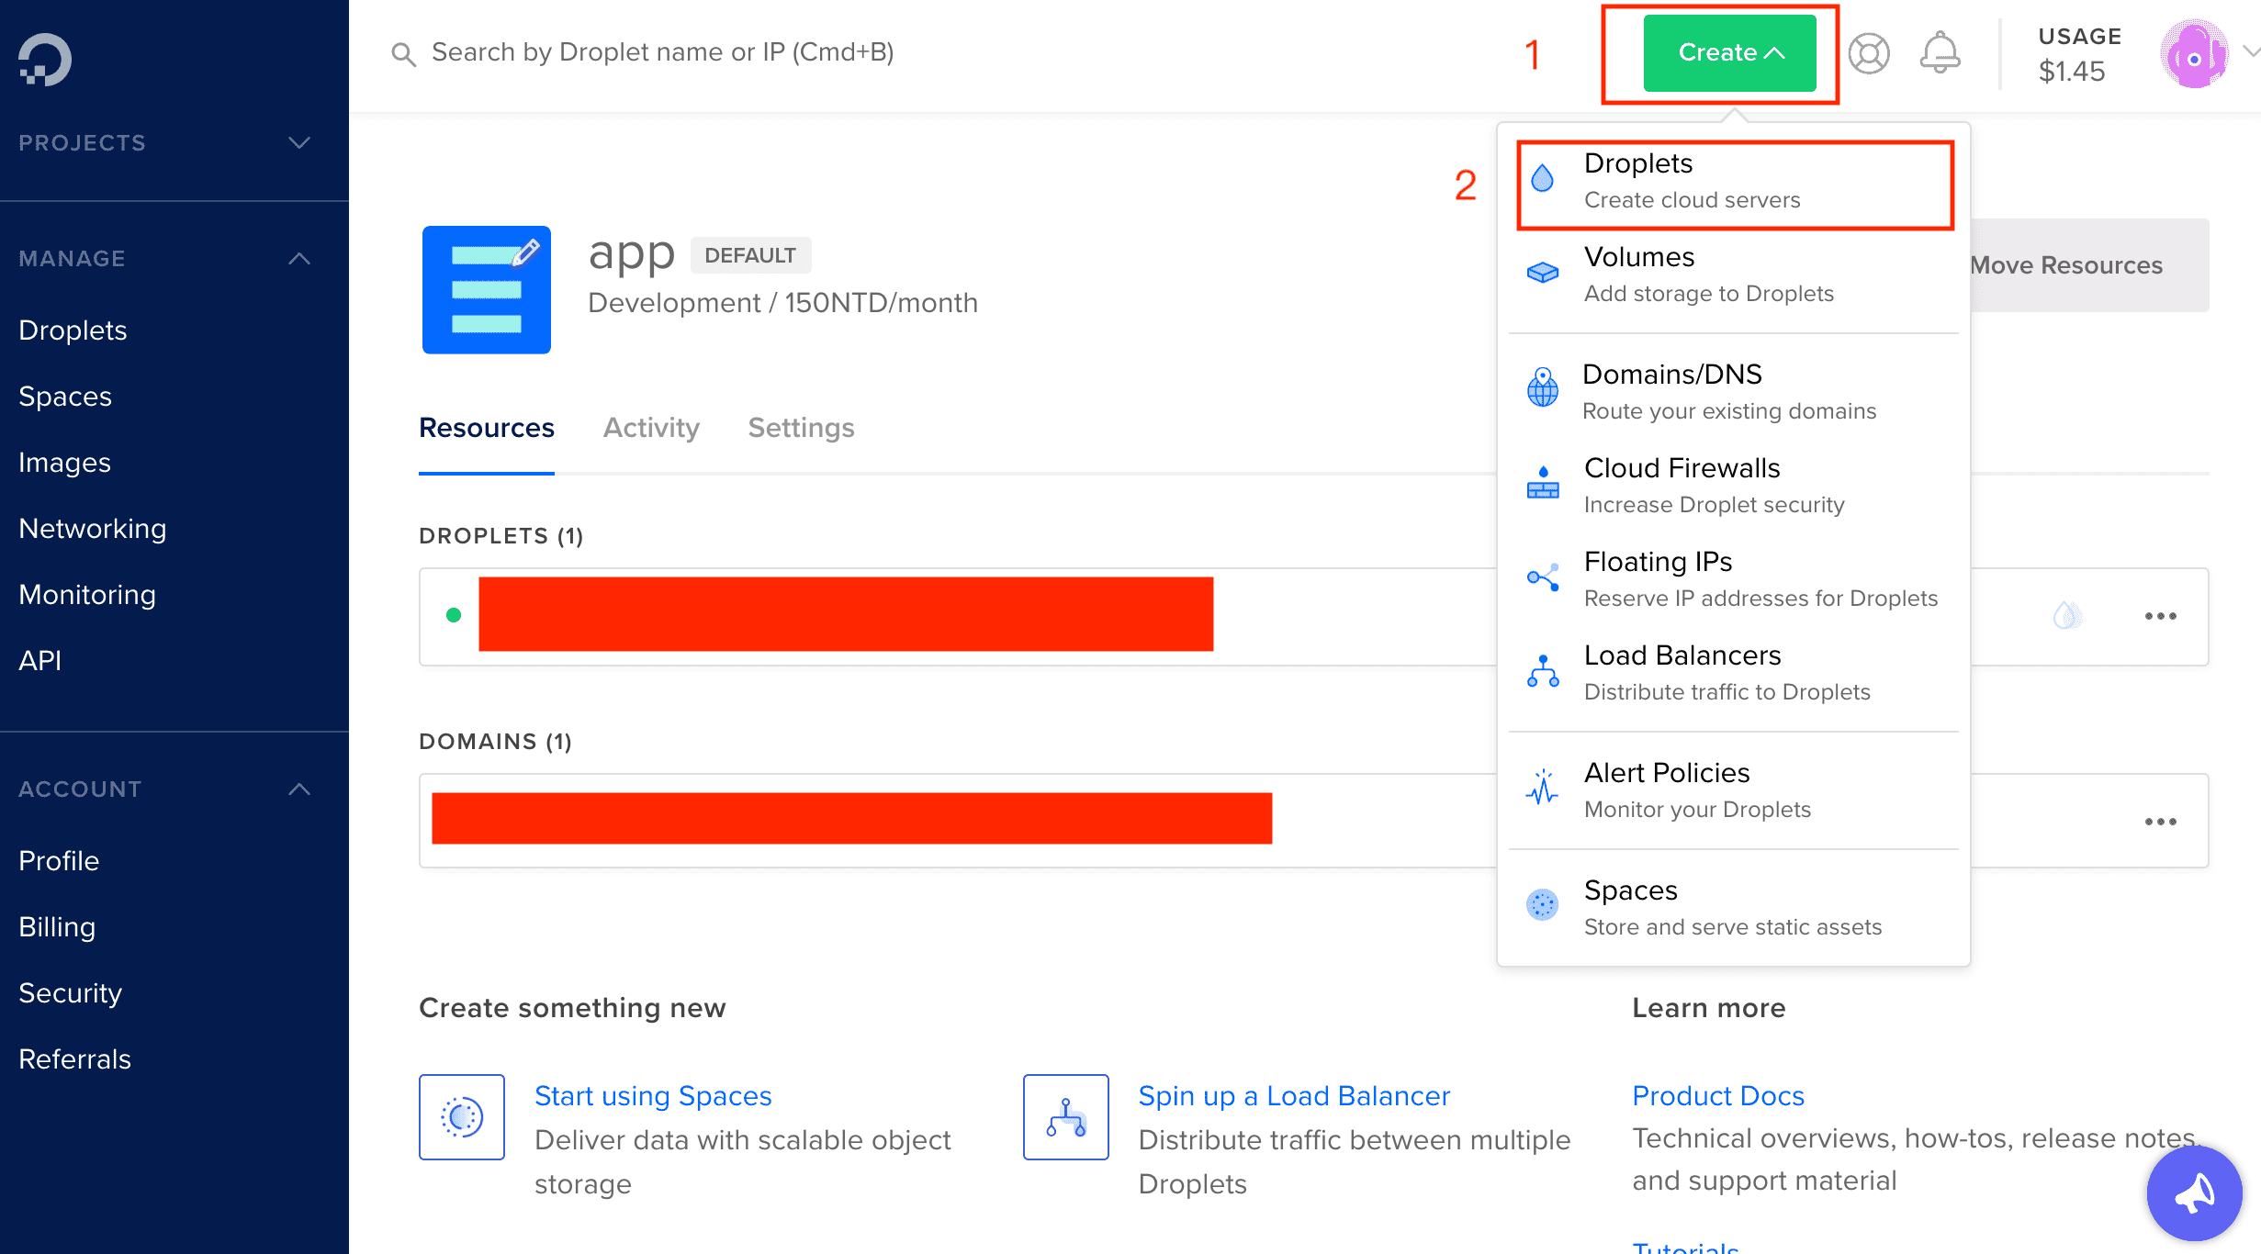Click the Cloud Firewalls icon
The height and width of the screenshot is (1254, 2261).
tap(1543, 482)
